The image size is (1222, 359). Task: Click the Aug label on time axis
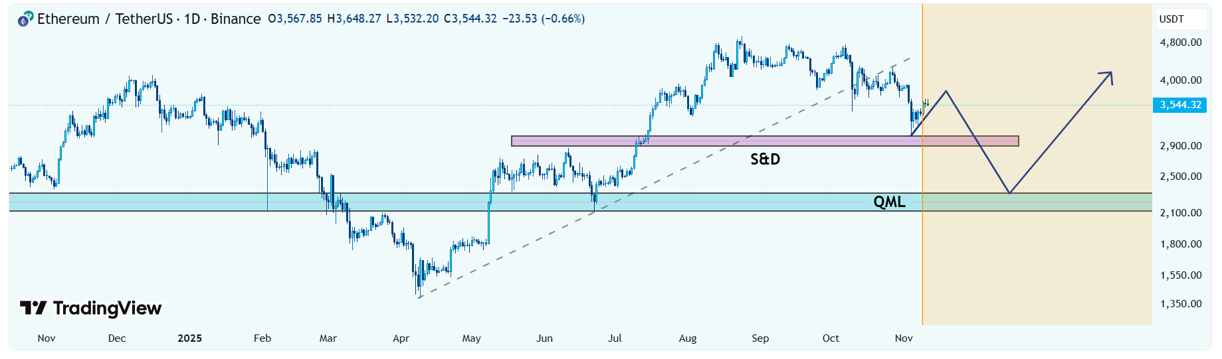point(688,338)
